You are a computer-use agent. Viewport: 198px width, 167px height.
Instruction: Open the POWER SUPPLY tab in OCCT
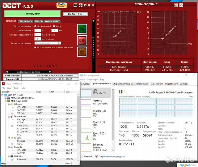(52, 21)
